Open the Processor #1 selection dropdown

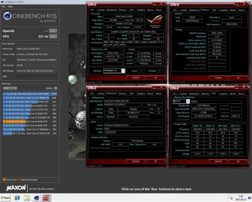click(114, 71)
